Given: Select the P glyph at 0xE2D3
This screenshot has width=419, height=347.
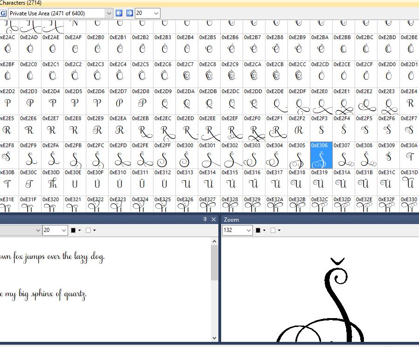Looking at the screenshot, I should 30,101.
